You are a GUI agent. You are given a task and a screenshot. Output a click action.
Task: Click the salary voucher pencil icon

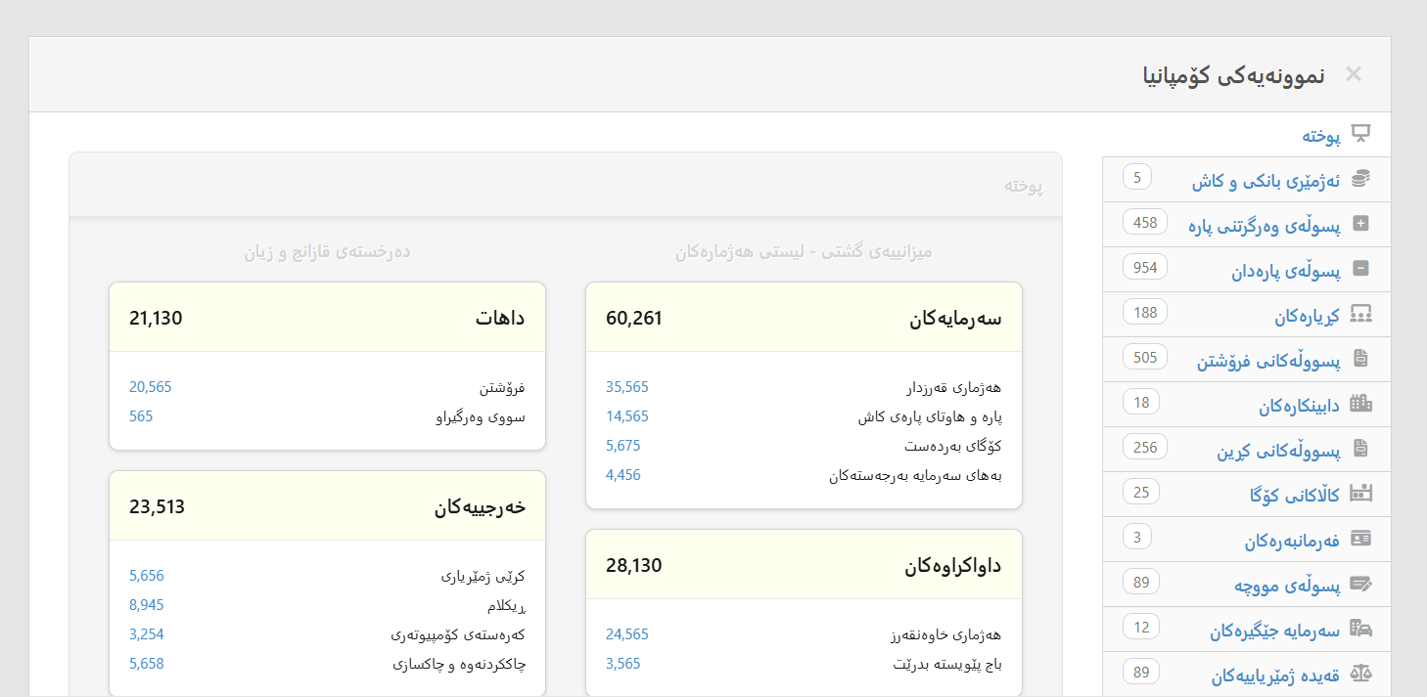tap(1360, 582)
